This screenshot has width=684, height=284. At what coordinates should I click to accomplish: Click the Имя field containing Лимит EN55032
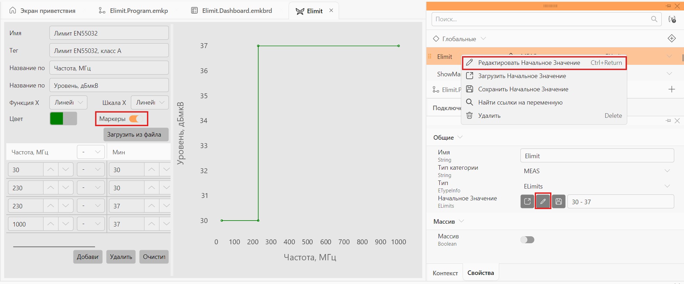click(x=109, y=33)
